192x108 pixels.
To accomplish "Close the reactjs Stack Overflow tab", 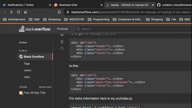I will pyautogui.click(x=153, y=5).
